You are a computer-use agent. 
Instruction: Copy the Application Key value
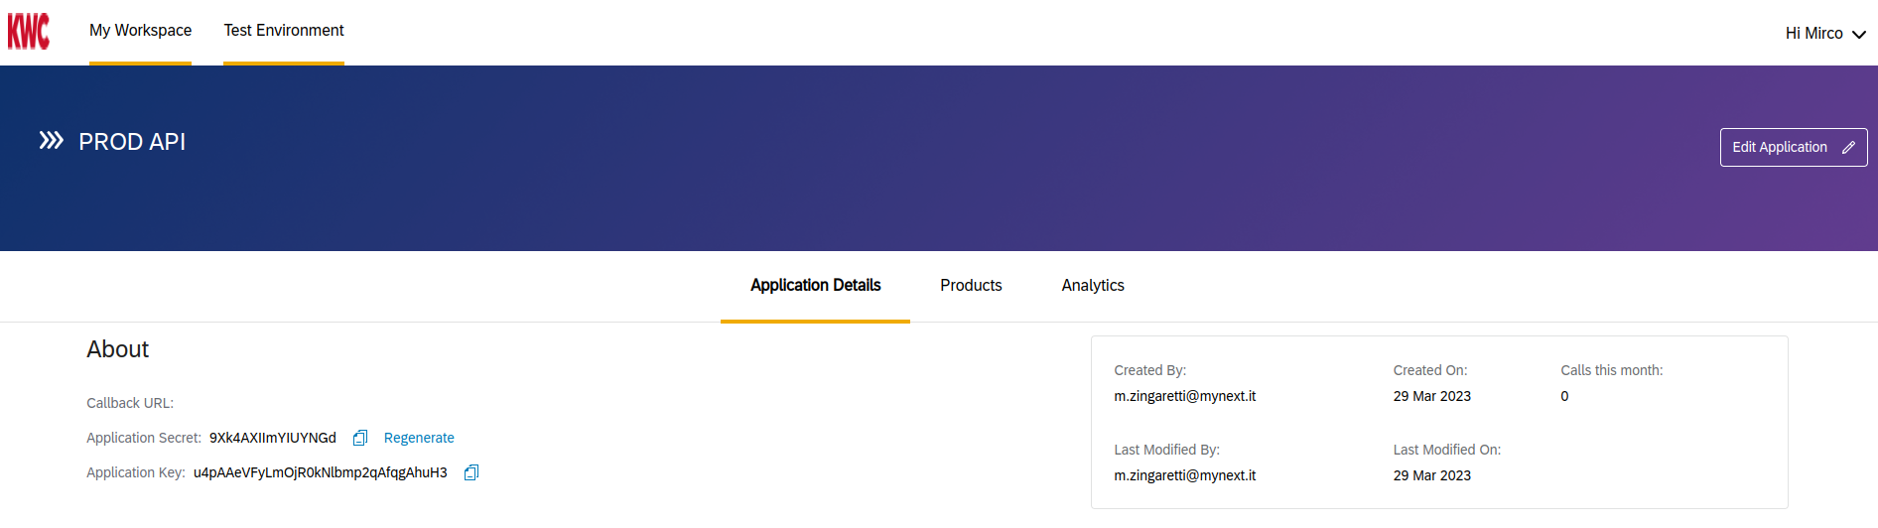point(471,472)
